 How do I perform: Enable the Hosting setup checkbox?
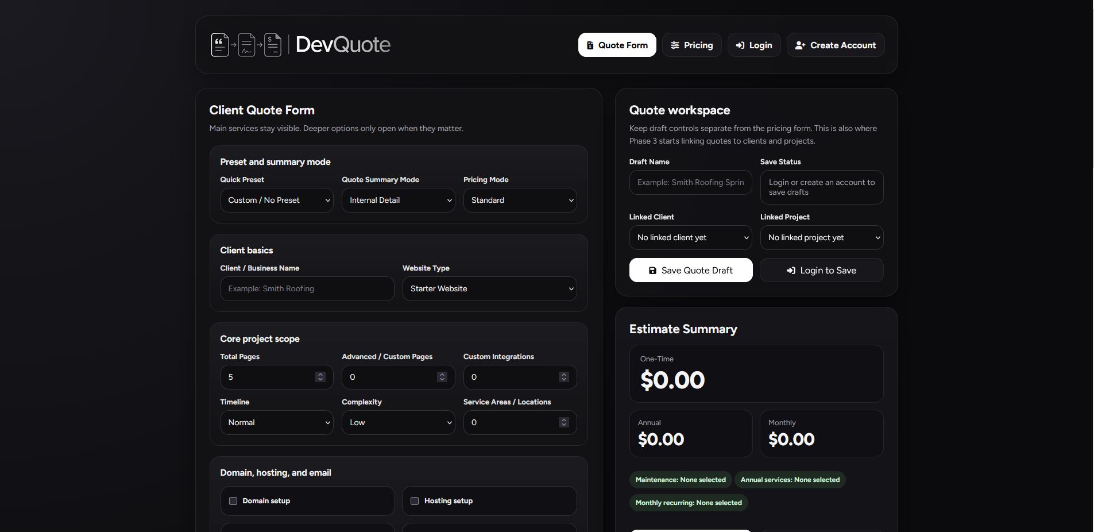click(x=415, y=501)
